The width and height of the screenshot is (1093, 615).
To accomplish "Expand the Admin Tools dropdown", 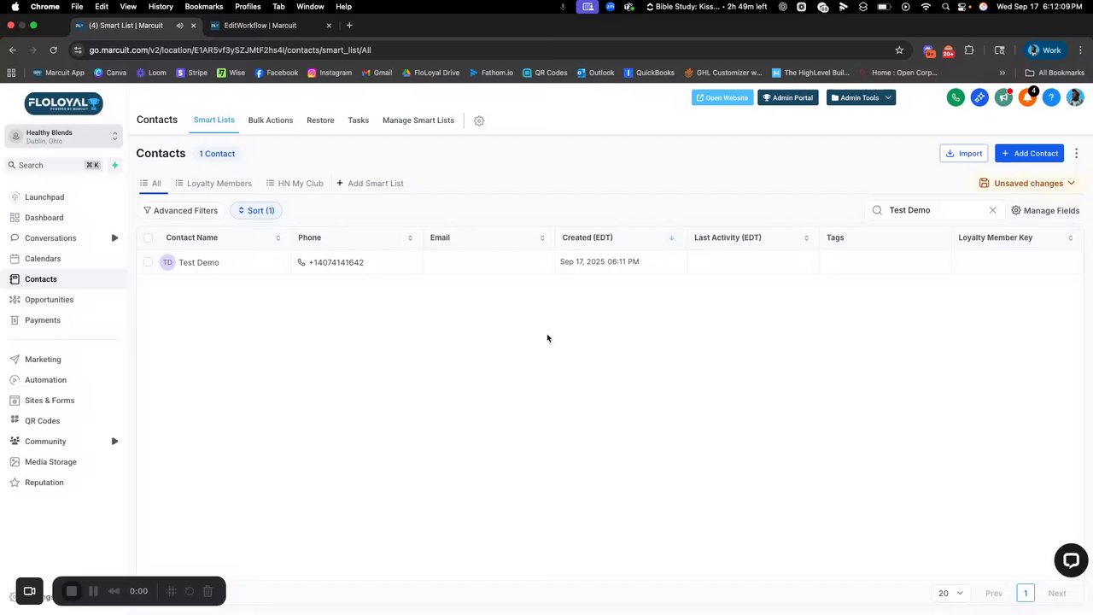I will (x=861, y=97).
